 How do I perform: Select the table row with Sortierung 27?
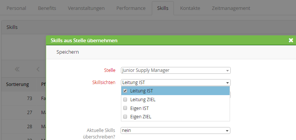pyautogui.click(x=24, y=113)
